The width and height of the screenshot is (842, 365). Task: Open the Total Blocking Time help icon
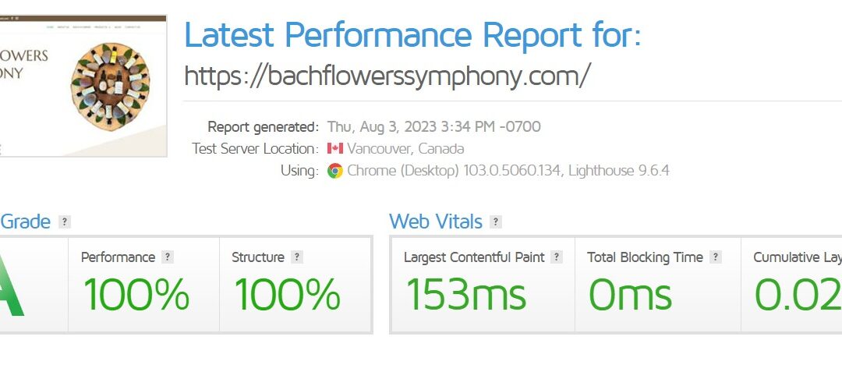pyautogui.click(x=716, y=257)
